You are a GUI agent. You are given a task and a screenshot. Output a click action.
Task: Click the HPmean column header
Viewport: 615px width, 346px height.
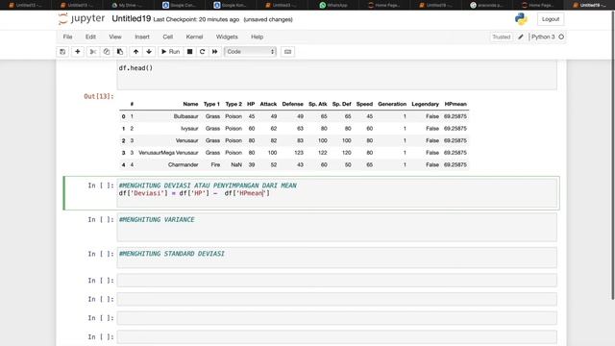pyautogui.click(x=455, y=104)
